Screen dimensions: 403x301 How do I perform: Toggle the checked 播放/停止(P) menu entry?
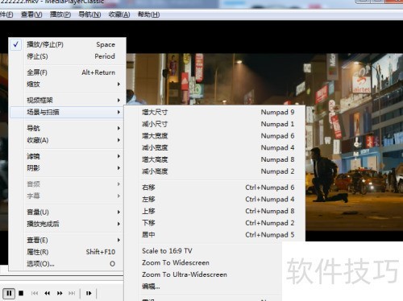pyautogui.click(x=67, y=44)
